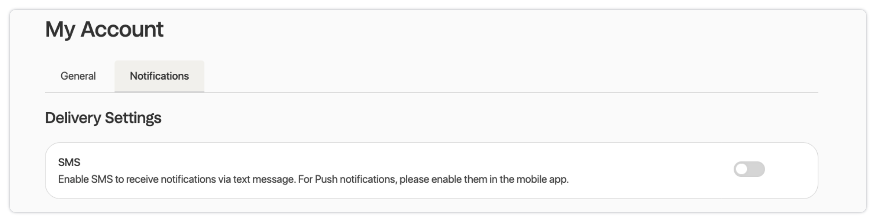
Task: Select the Notifications tab
Action: (159, 76)
